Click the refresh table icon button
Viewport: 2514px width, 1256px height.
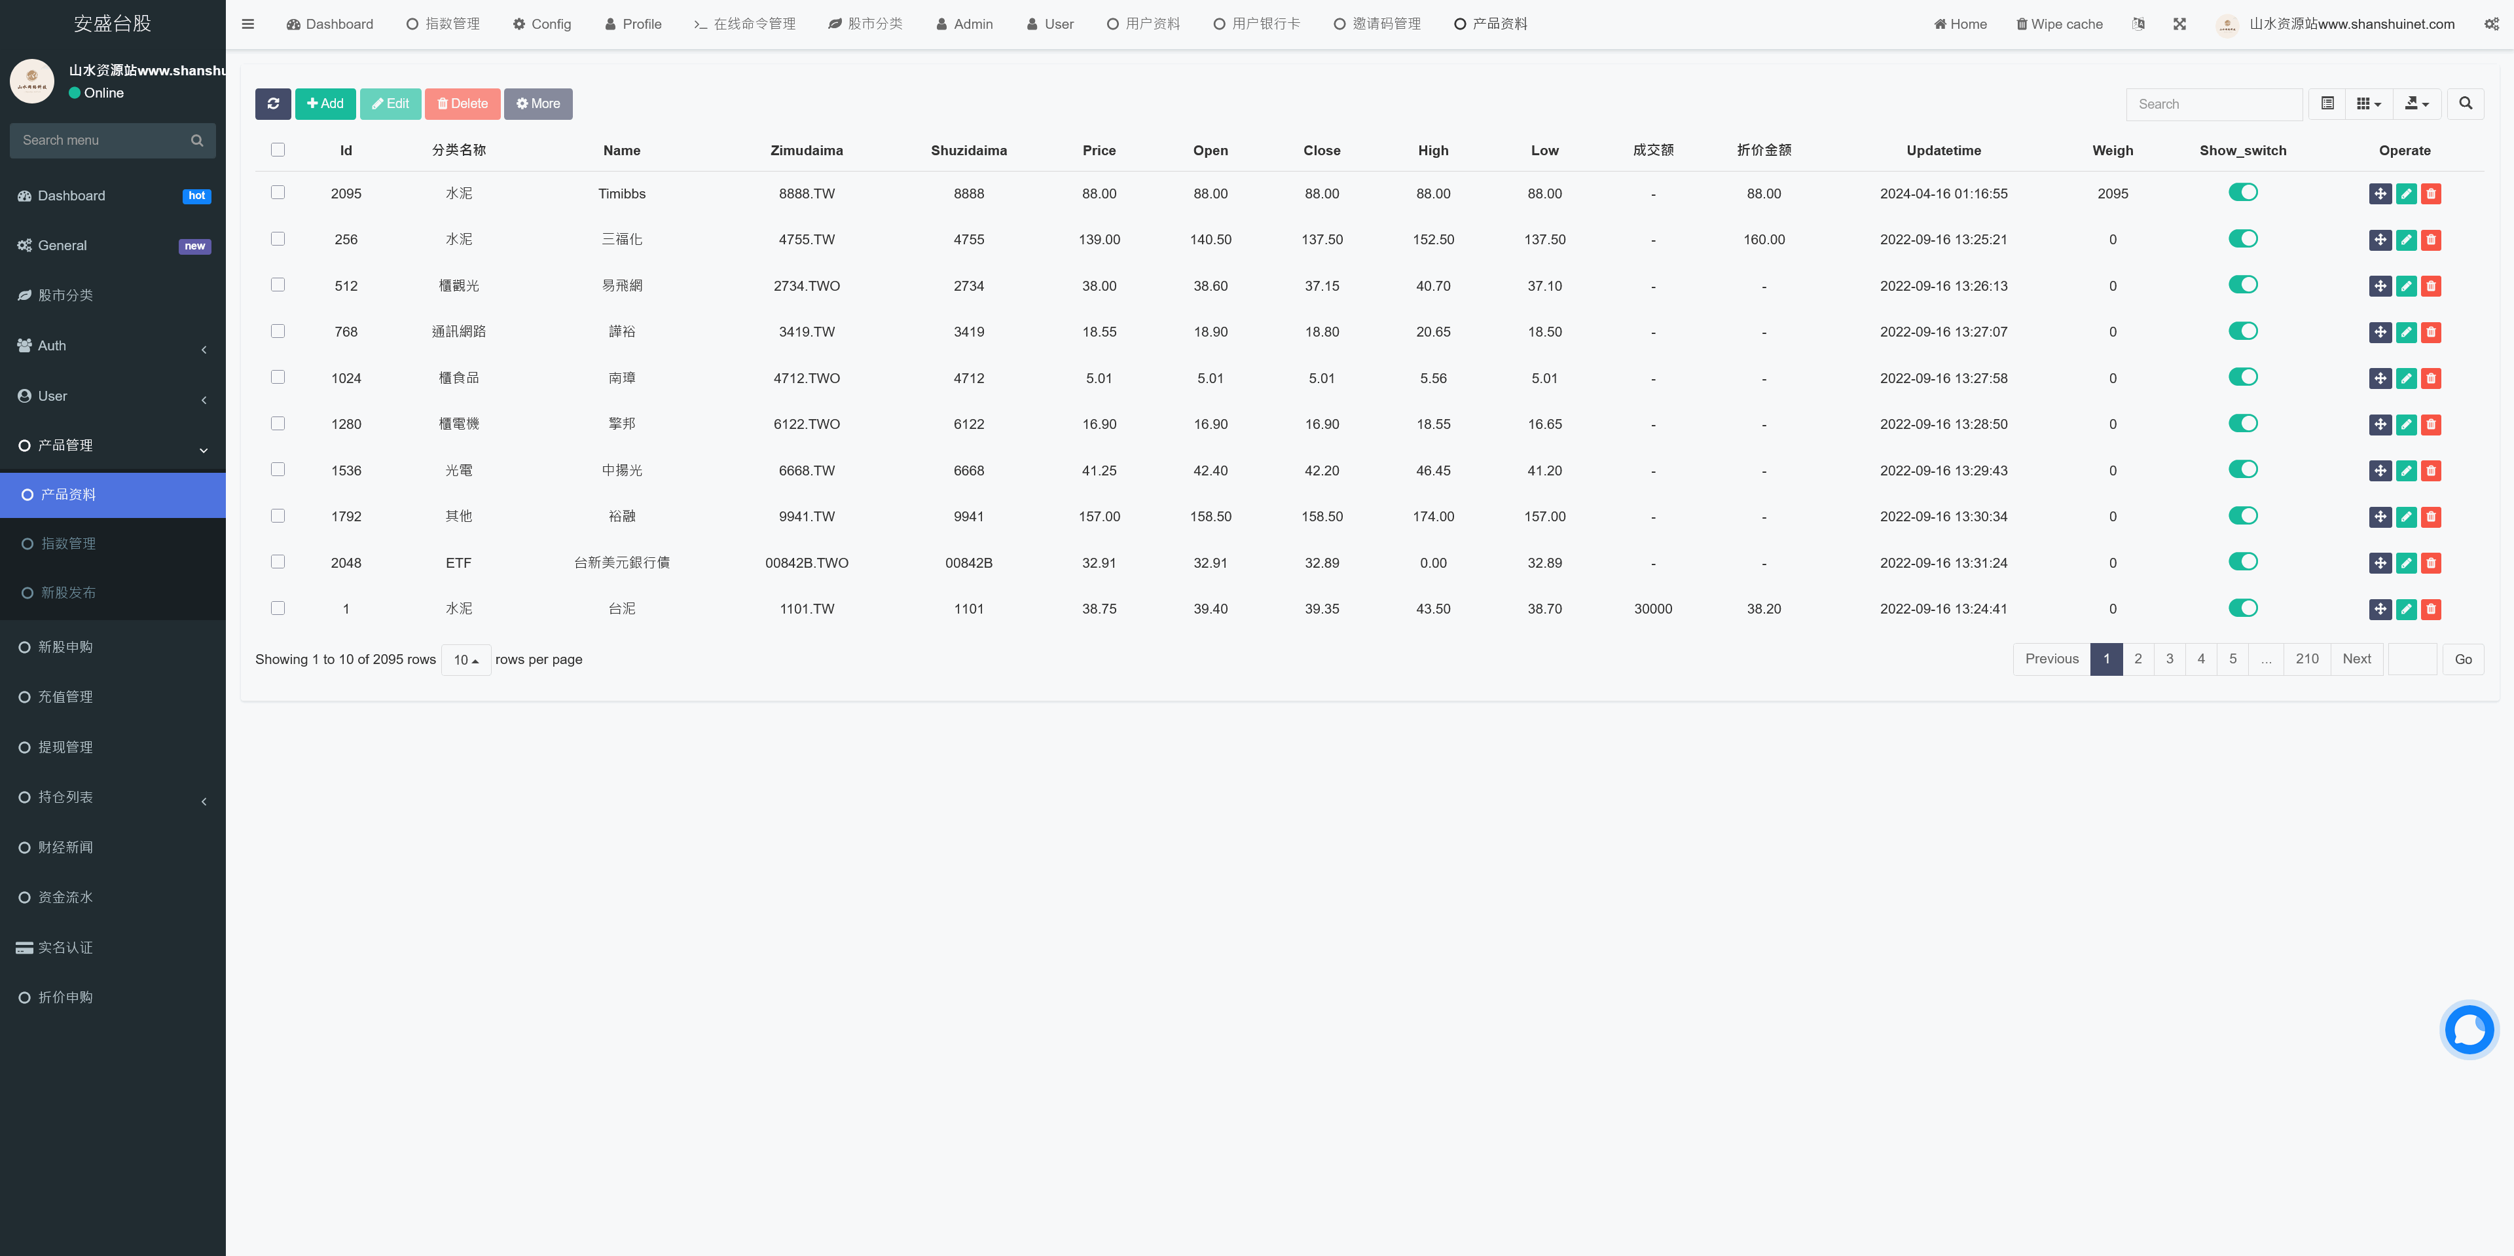tap(273, 103)
